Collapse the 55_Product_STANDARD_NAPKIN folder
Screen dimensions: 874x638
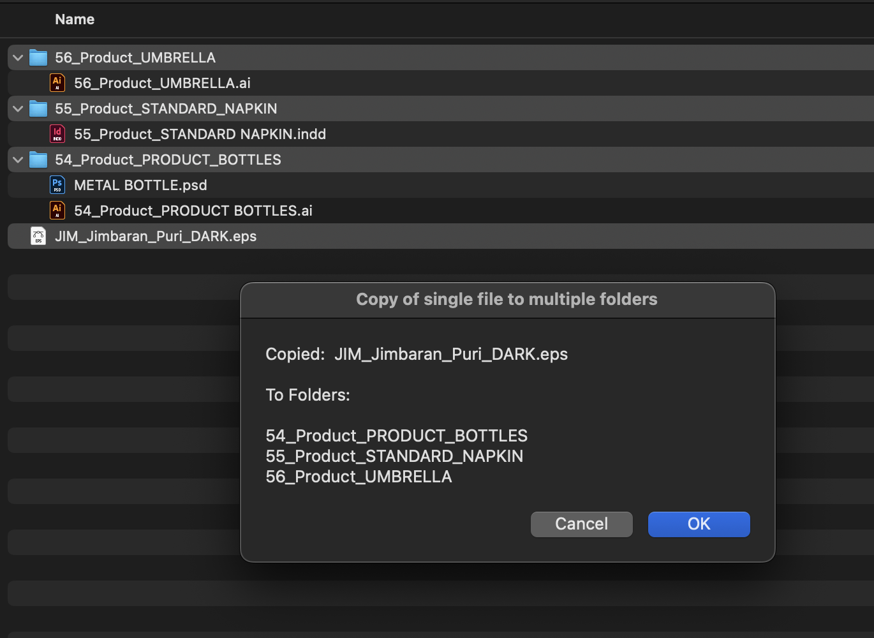click(x=18, y=109)
